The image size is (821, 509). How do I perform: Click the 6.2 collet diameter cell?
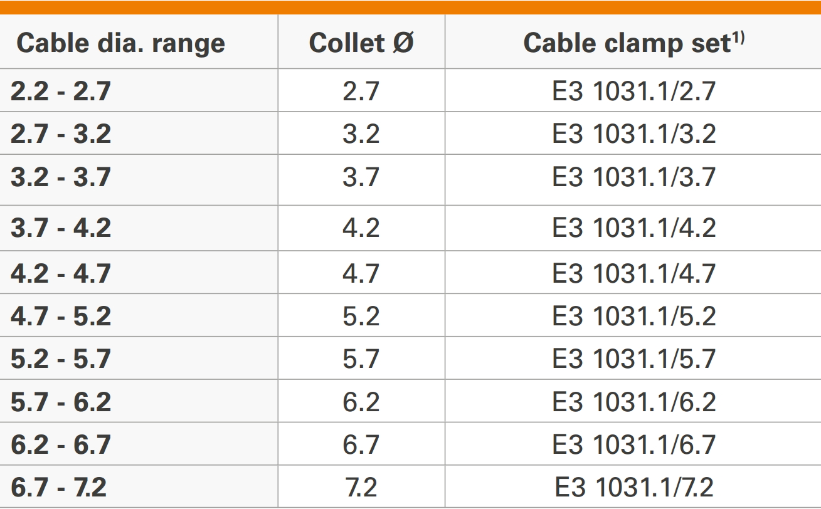point(361,402)
